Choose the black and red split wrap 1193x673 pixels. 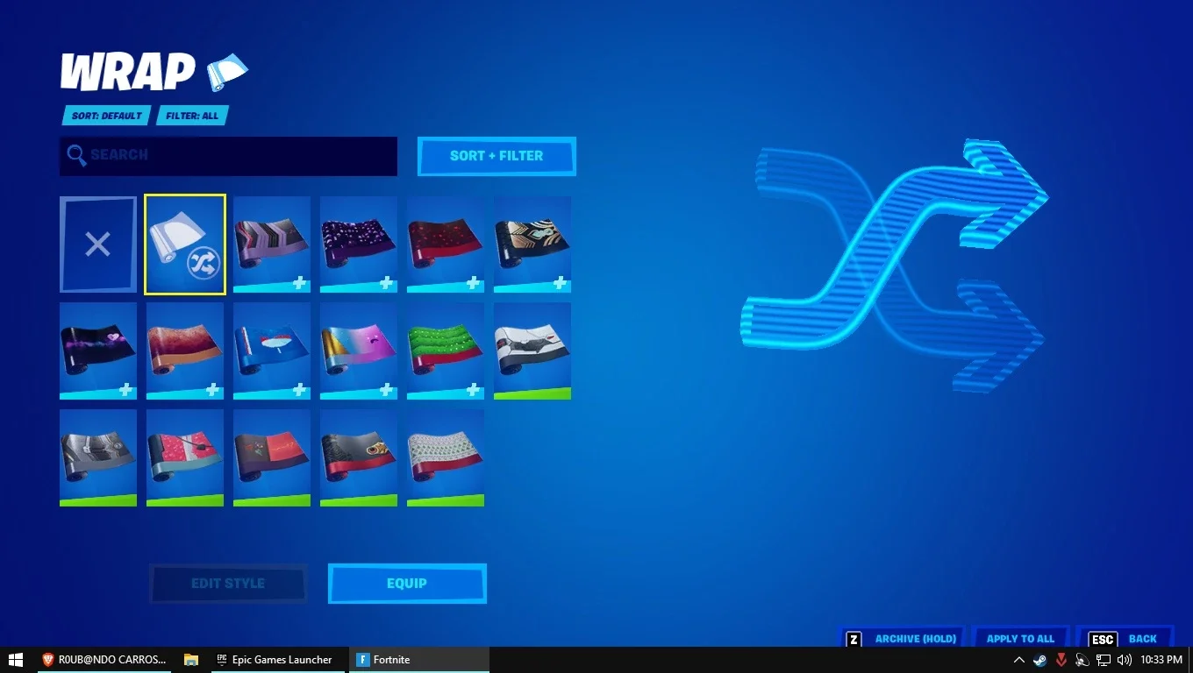(x=272, y=458)
